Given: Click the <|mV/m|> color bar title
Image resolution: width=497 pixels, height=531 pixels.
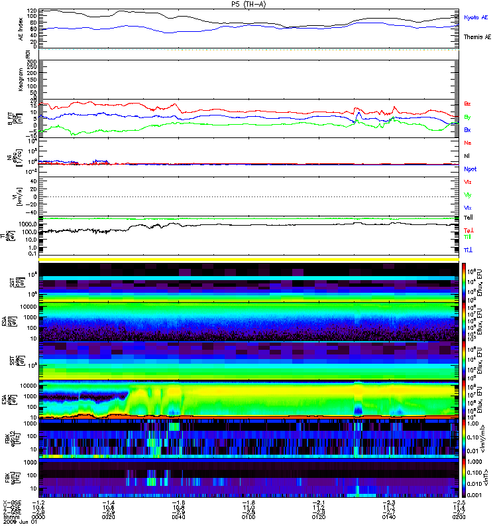Looking at the screenshot, I should click(484, 439).
